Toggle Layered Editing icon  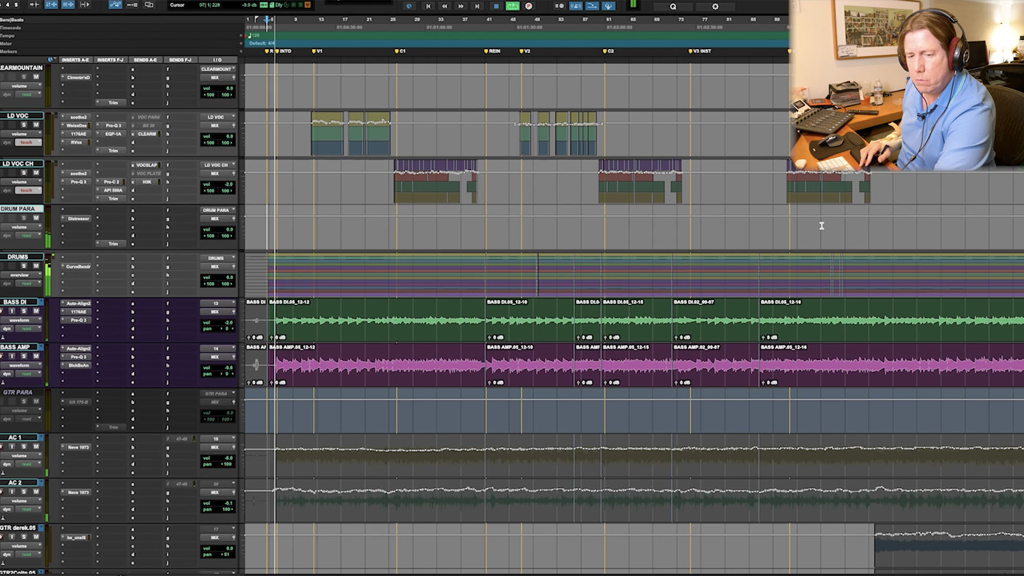pyautogui.click(x=149, y=5)
